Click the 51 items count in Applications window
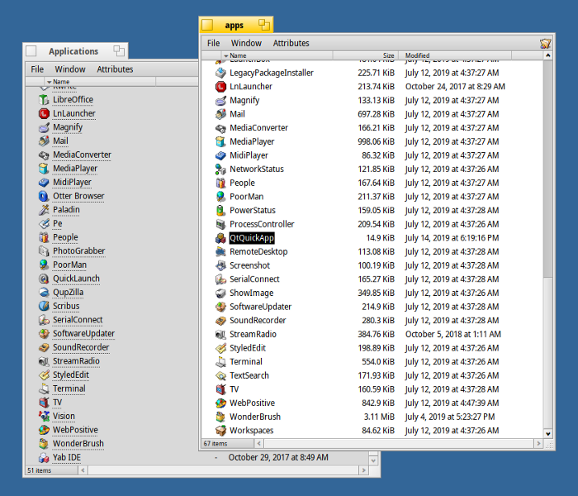Image resolution: width=578 pixels, height=496 pixels. click(39, 470)
